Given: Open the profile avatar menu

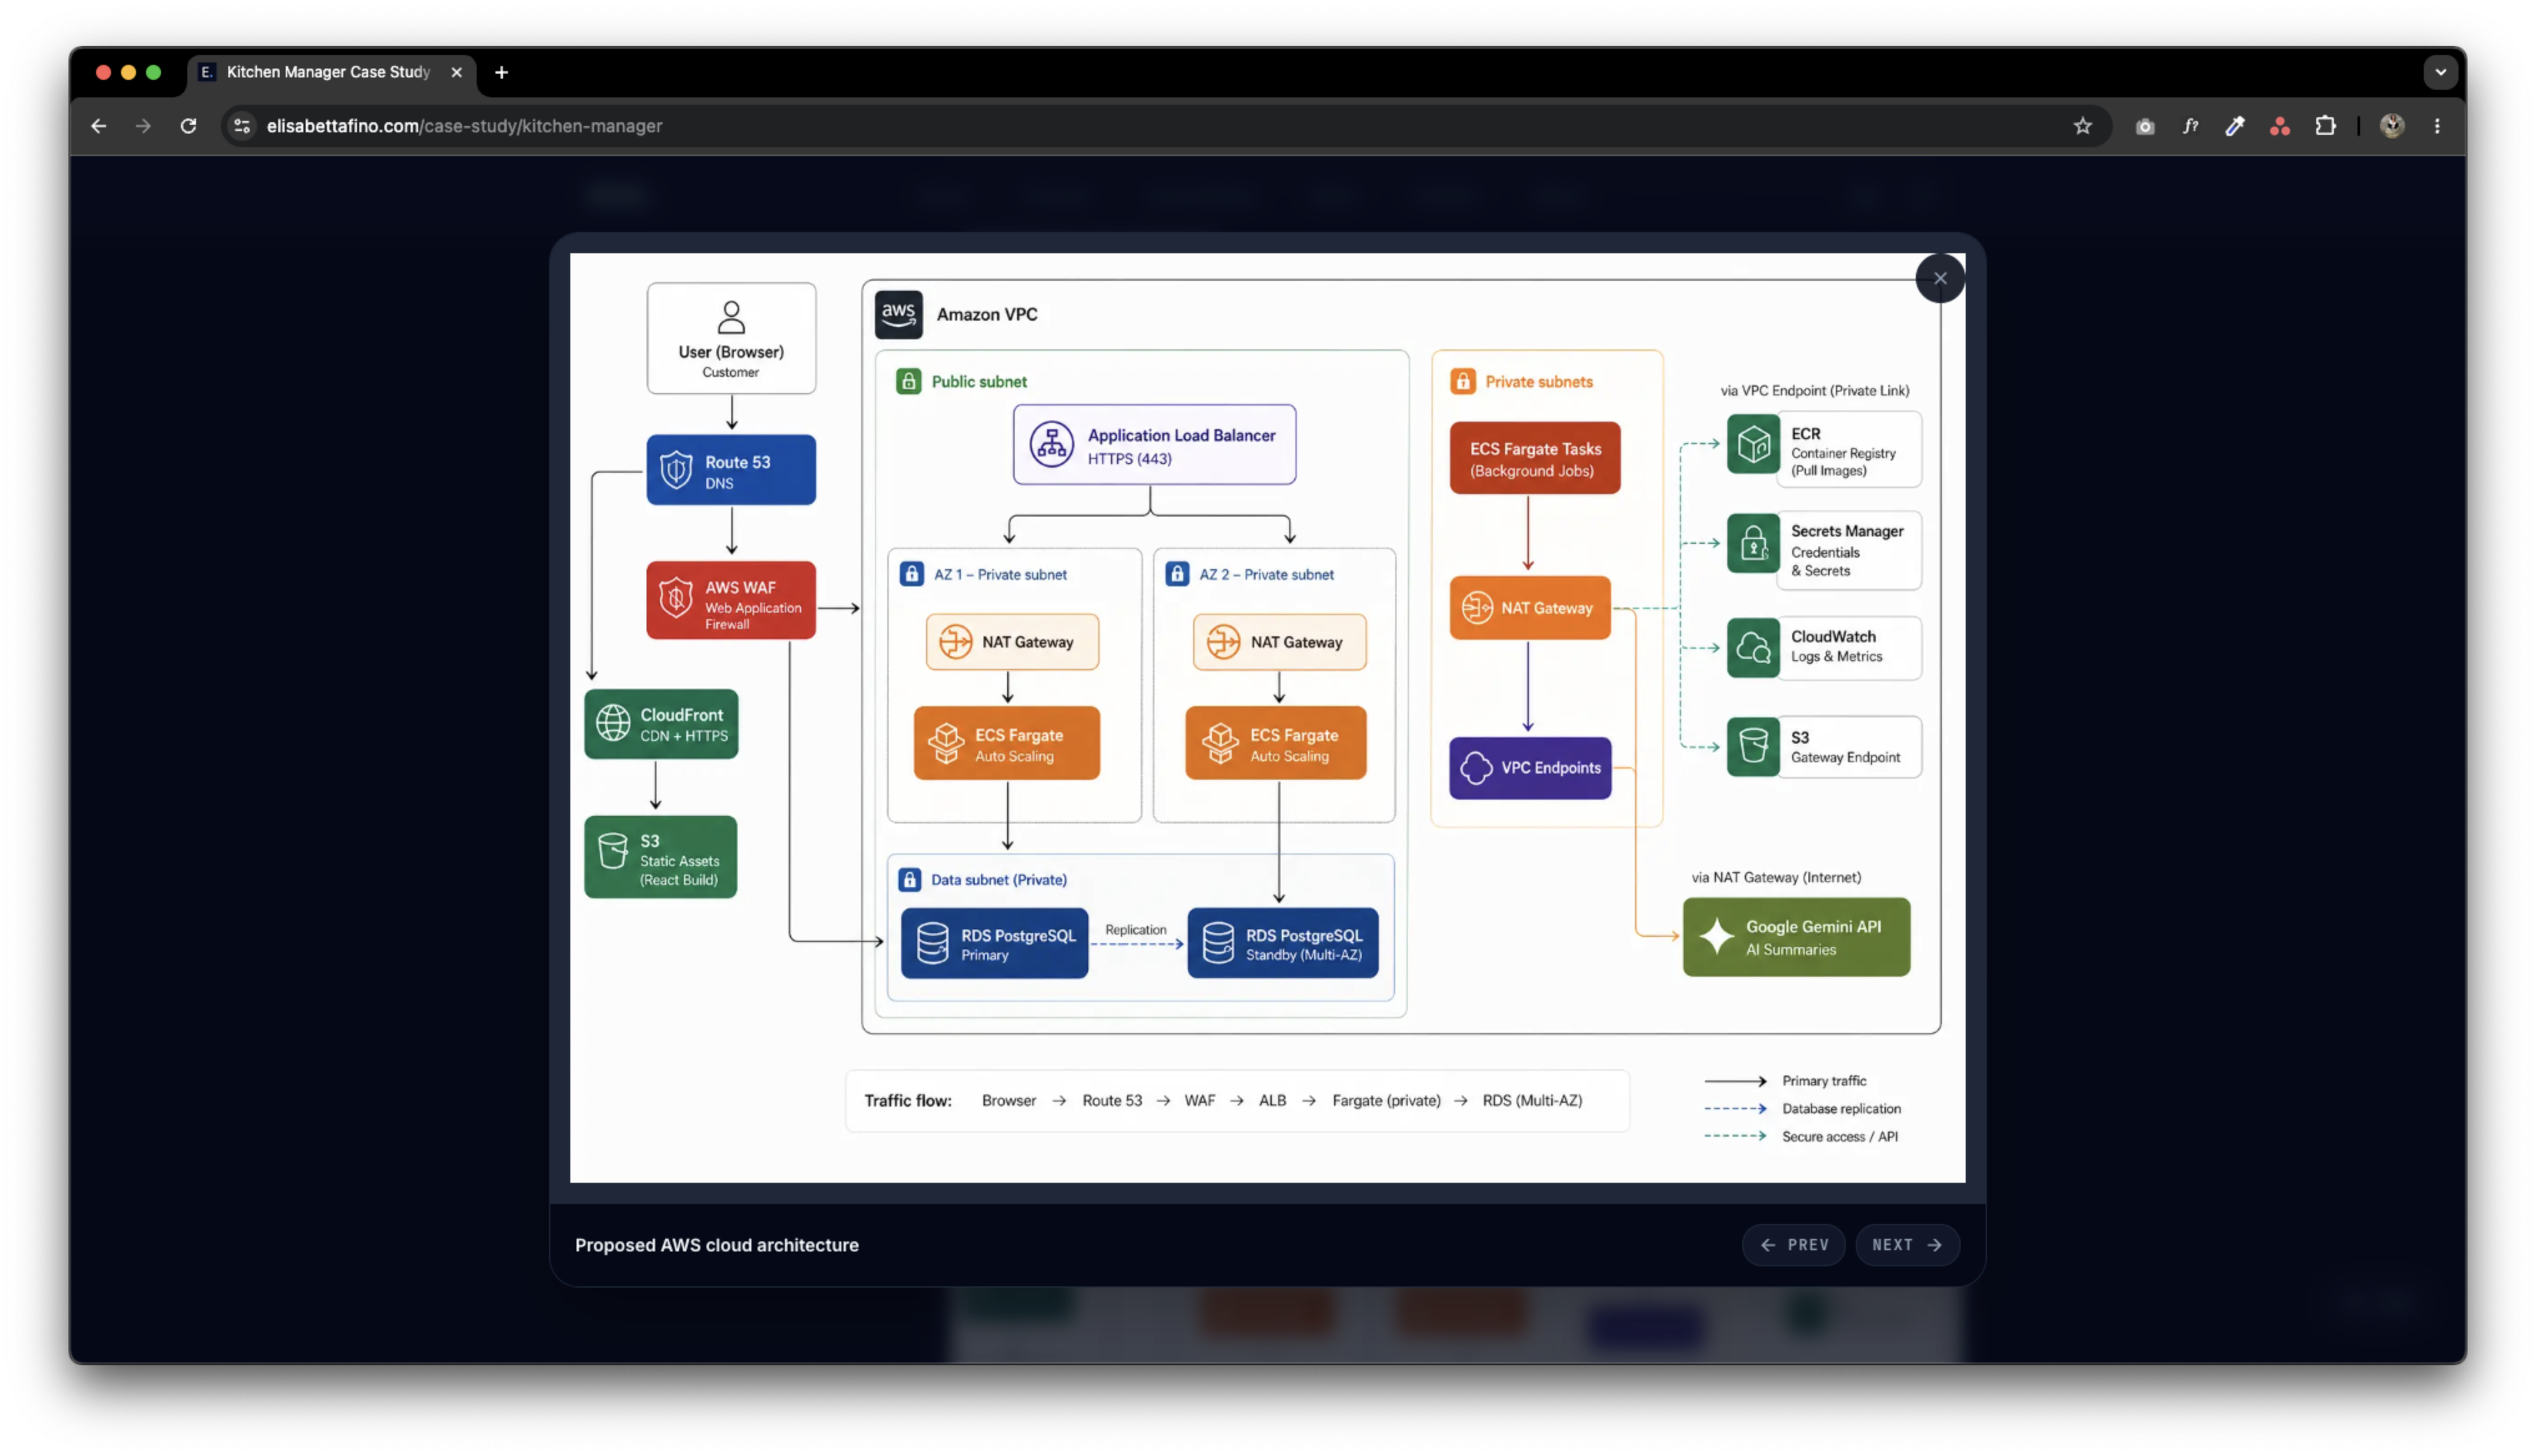Looking at the screenshot, I should coord(2391,126).
